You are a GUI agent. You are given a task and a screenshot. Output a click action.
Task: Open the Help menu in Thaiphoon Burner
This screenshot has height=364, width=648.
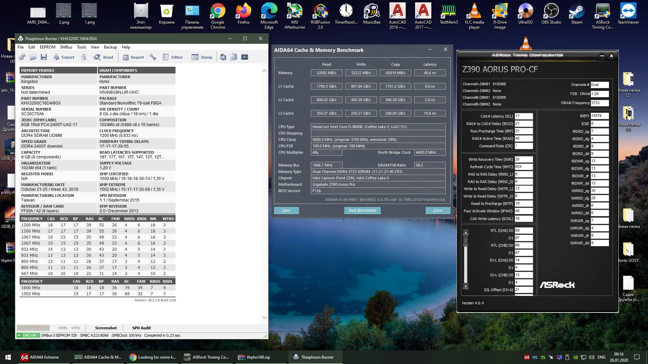click(126, 47)
